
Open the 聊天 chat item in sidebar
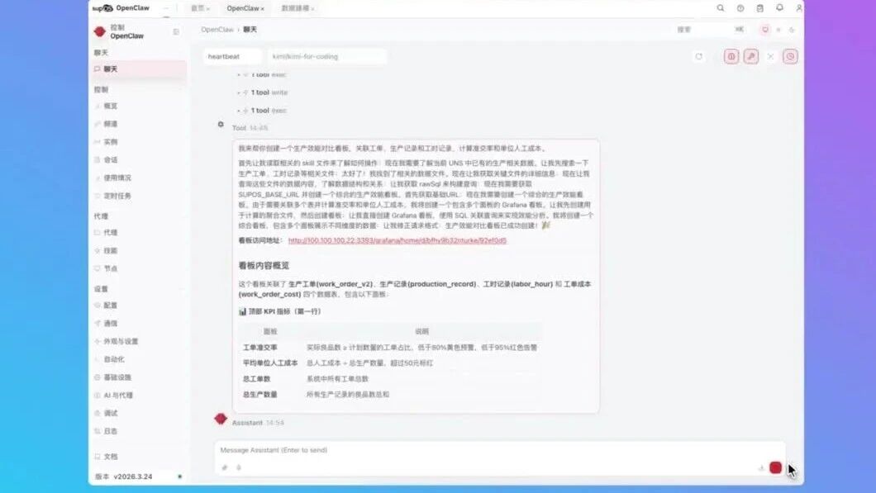(138, 69)
